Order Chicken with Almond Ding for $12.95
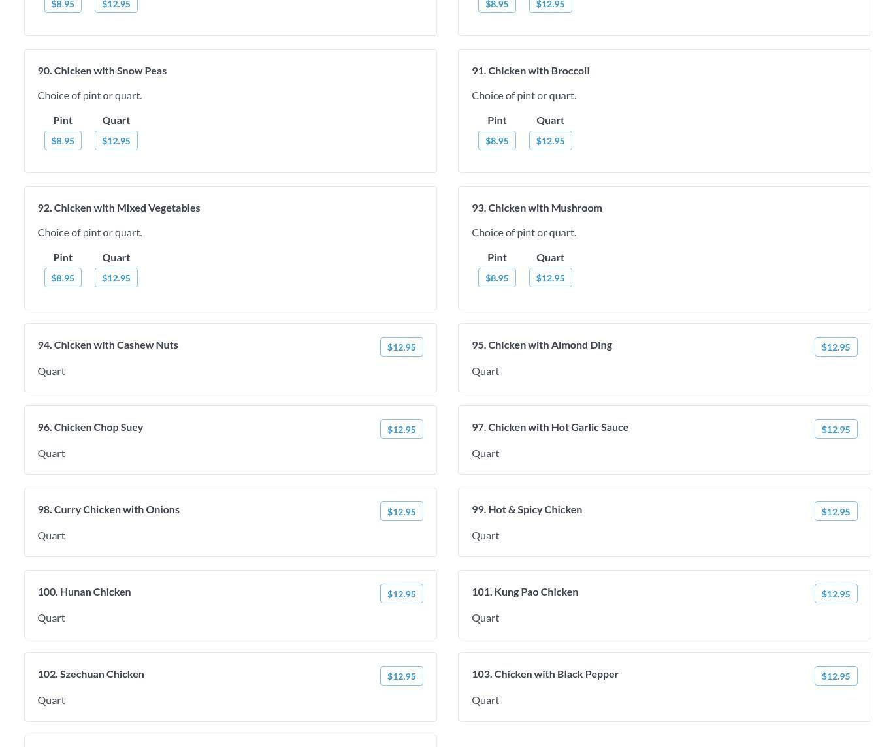Image resolution: width=895 pixels, height=747 pixels. coord(836,347)
